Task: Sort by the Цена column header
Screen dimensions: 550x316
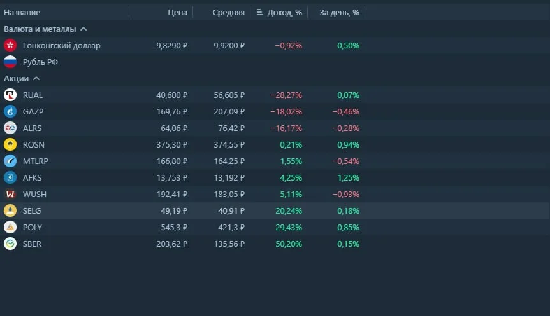Action: tap(177, 13)
